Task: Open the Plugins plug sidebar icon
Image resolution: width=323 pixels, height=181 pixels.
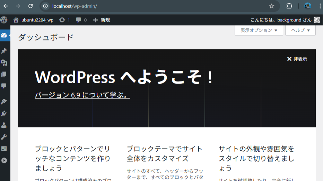Action: [4, 113]
